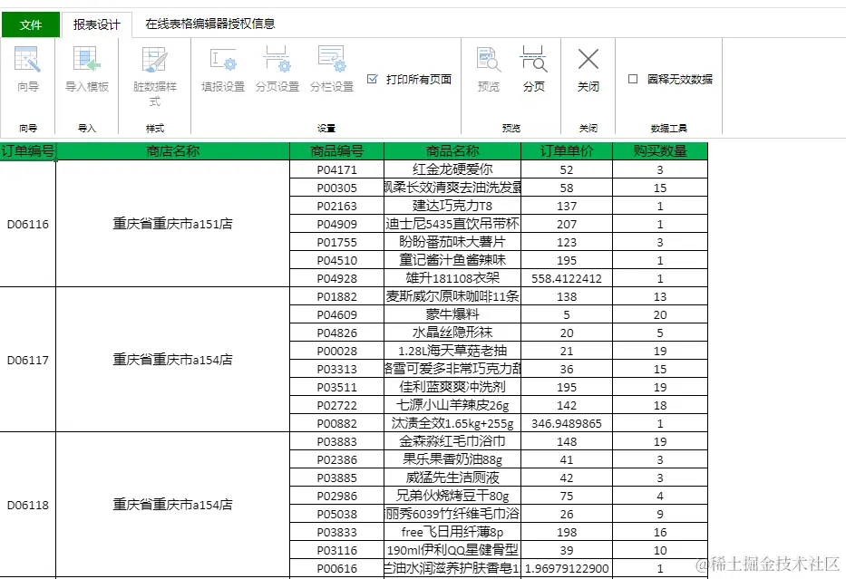This screenshot has height=579, width=846.
Task: Click order cell D06116
Action: pos(27,224)
